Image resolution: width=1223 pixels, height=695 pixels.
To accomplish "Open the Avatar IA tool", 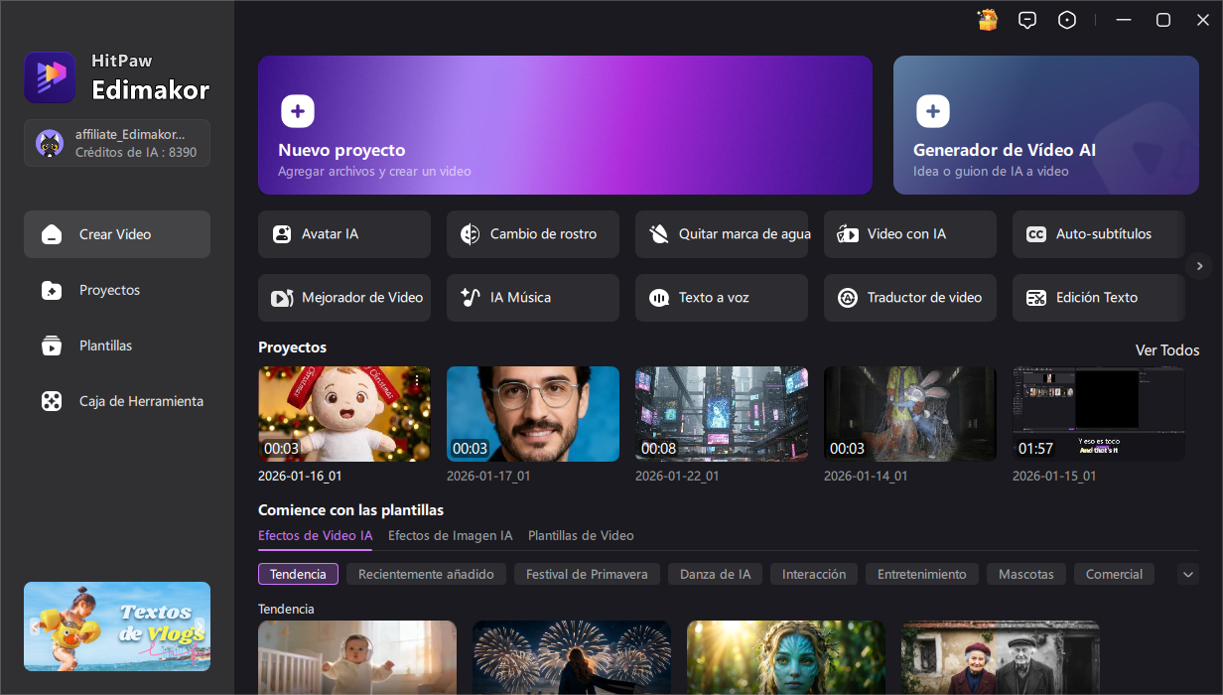I will click(343, 234).
